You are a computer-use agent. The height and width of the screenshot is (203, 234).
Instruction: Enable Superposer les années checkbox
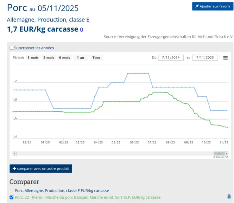11,48
